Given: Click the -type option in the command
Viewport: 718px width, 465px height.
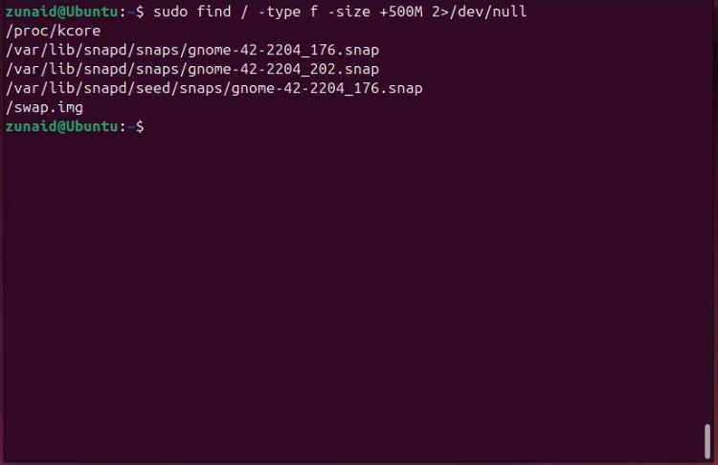Looking at the screenshot, I should click(280, 11).
